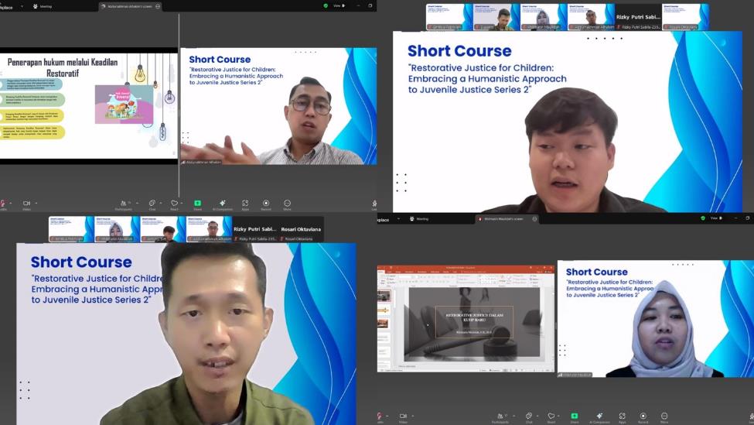Expand video options arrow in bottom-right window
Screen dimensions: 754x425
point(413,416)
